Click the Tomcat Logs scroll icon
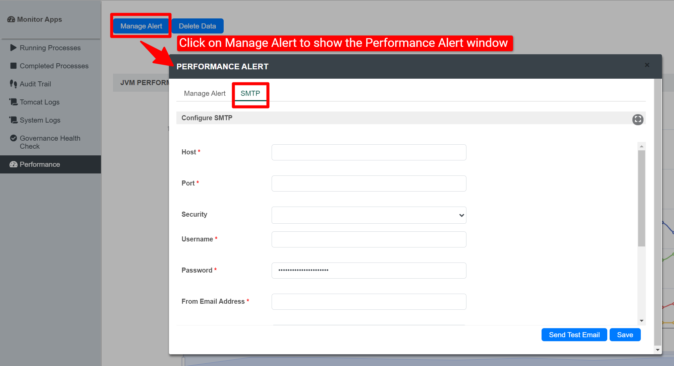 pyautogui.click(x=13, y=102)
